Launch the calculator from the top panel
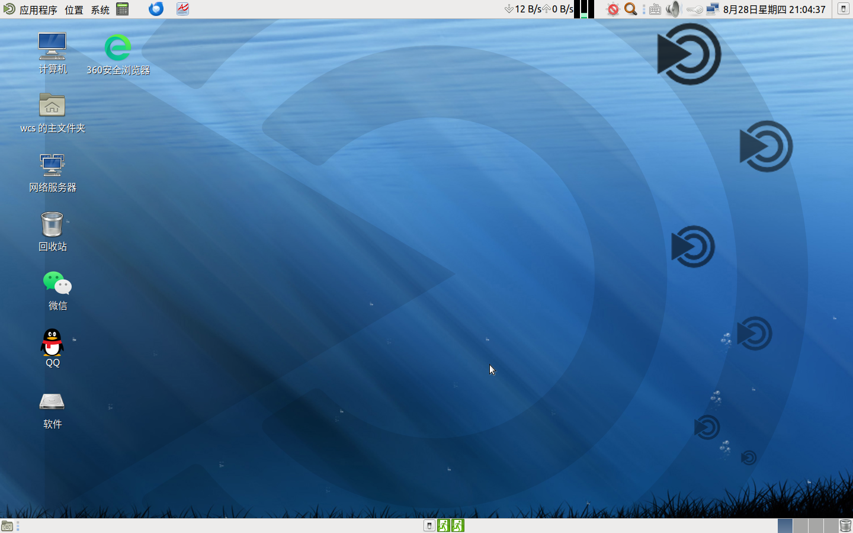The width and height of the screenshot is (853, 533). click(x=123, y=9)
